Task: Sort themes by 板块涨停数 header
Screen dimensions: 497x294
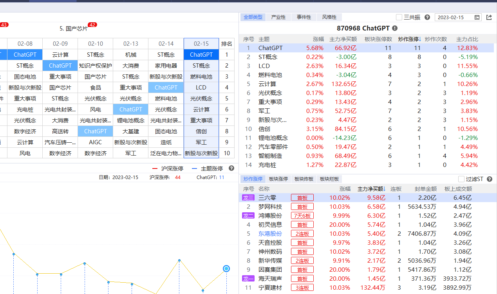Action: coord(378,39)
